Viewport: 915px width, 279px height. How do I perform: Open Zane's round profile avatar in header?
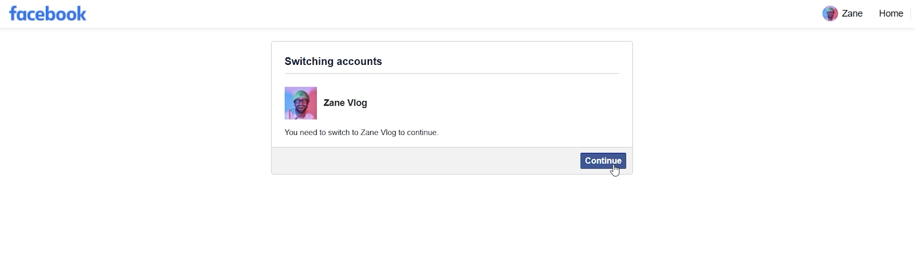pyautogui.click(x=829, y=13)
